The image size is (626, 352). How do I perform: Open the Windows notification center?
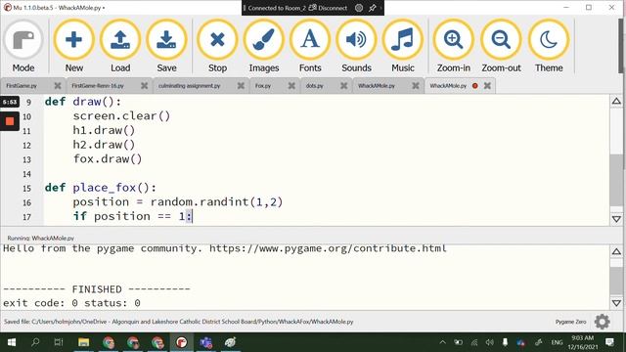(609, 342)
